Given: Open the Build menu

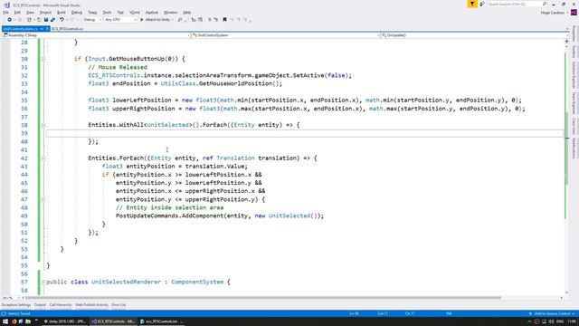Looking at the screenshot, I should click(62, 13).
